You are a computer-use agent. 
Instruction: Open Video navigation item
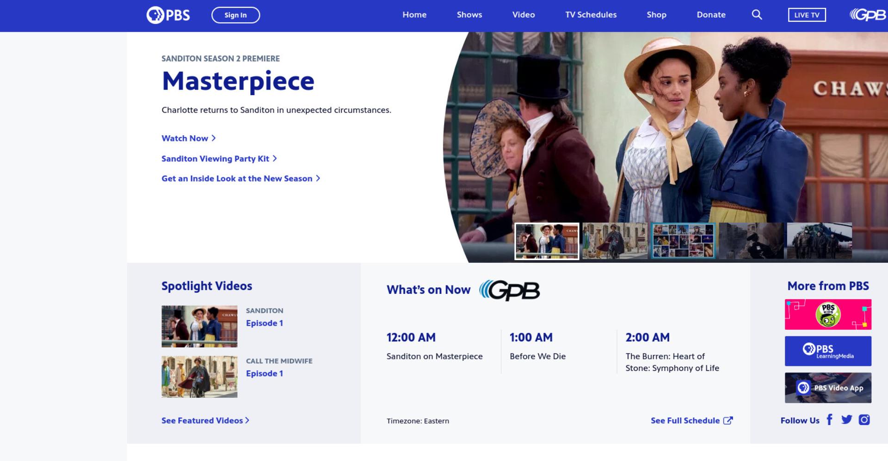tap(524, 15)
